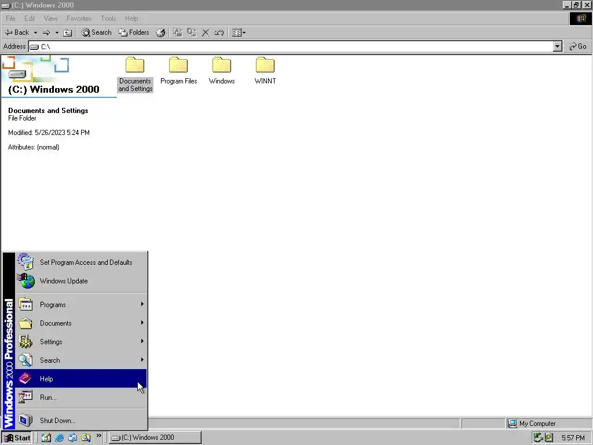Screen dimensions: 593x445
Task: Open the Run... dialog
Action: (x=81, y=397)
